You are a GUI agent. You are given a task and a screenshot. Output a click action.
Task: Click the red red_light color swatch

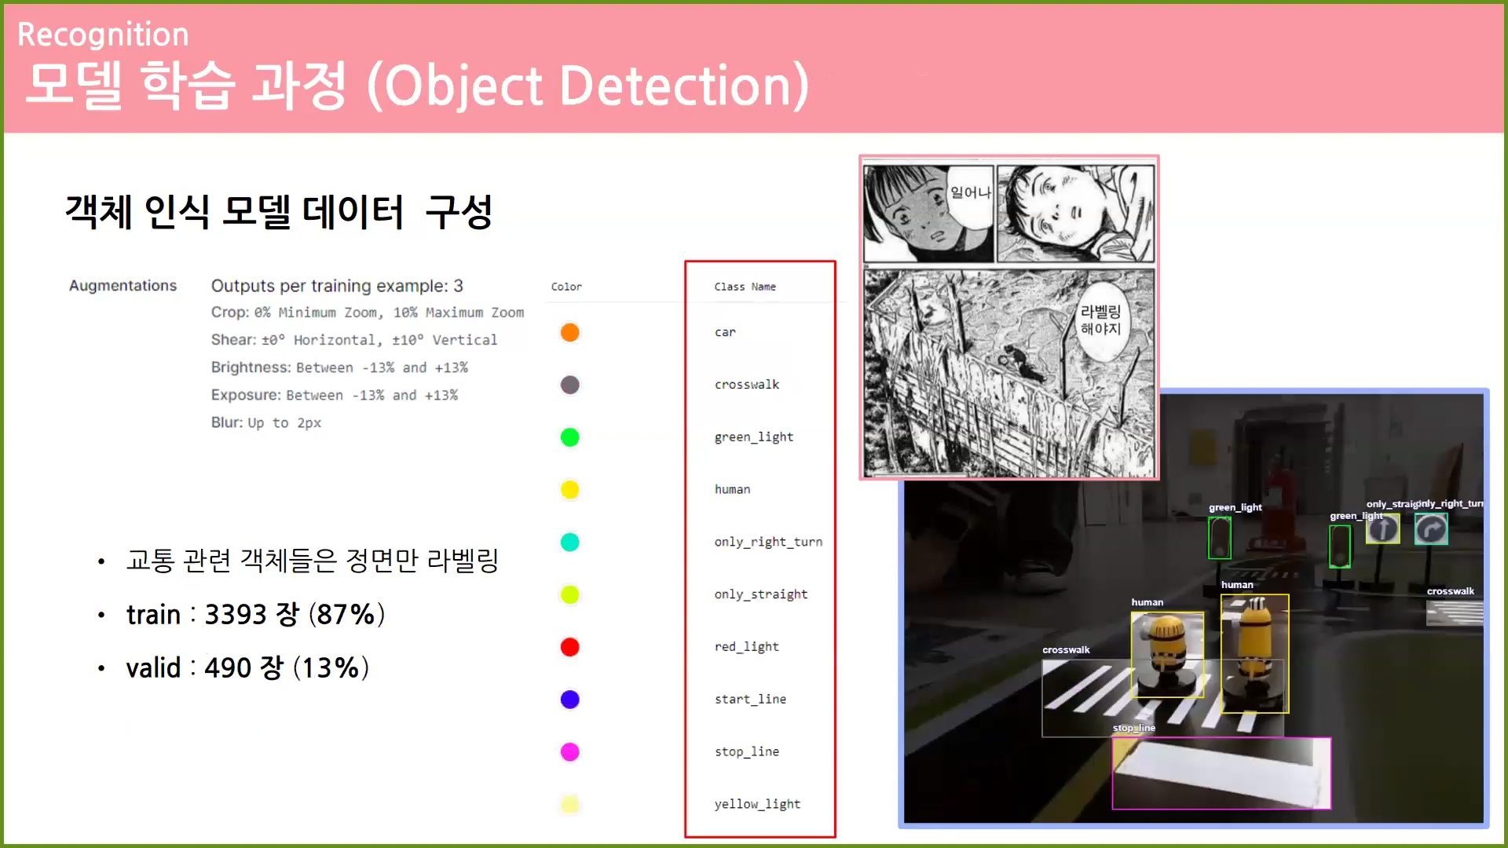pos(569,647)
